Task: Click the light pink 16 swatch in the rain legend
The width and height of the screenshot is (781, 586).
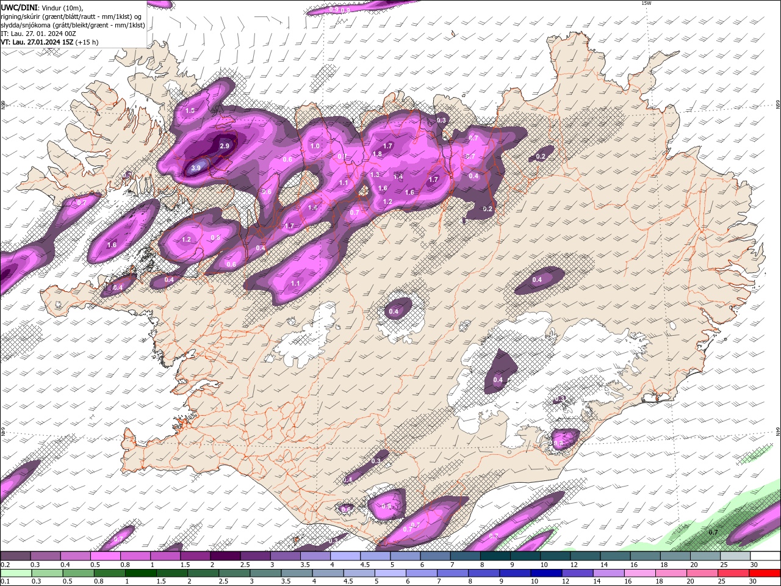Action: tap(640, 573)
